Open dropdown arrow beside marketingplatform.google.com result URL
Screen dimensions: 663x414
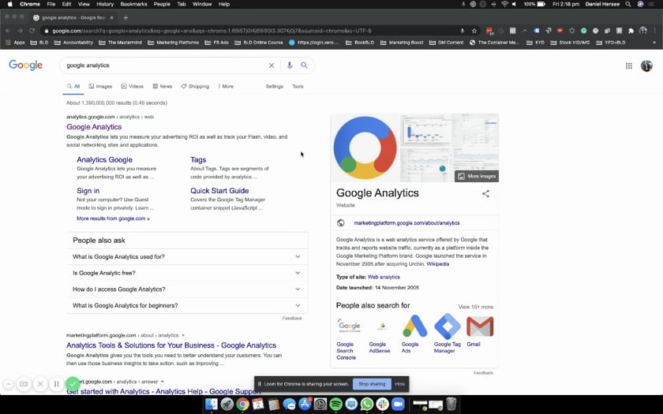pyautogui.click(x=183, y=335)
